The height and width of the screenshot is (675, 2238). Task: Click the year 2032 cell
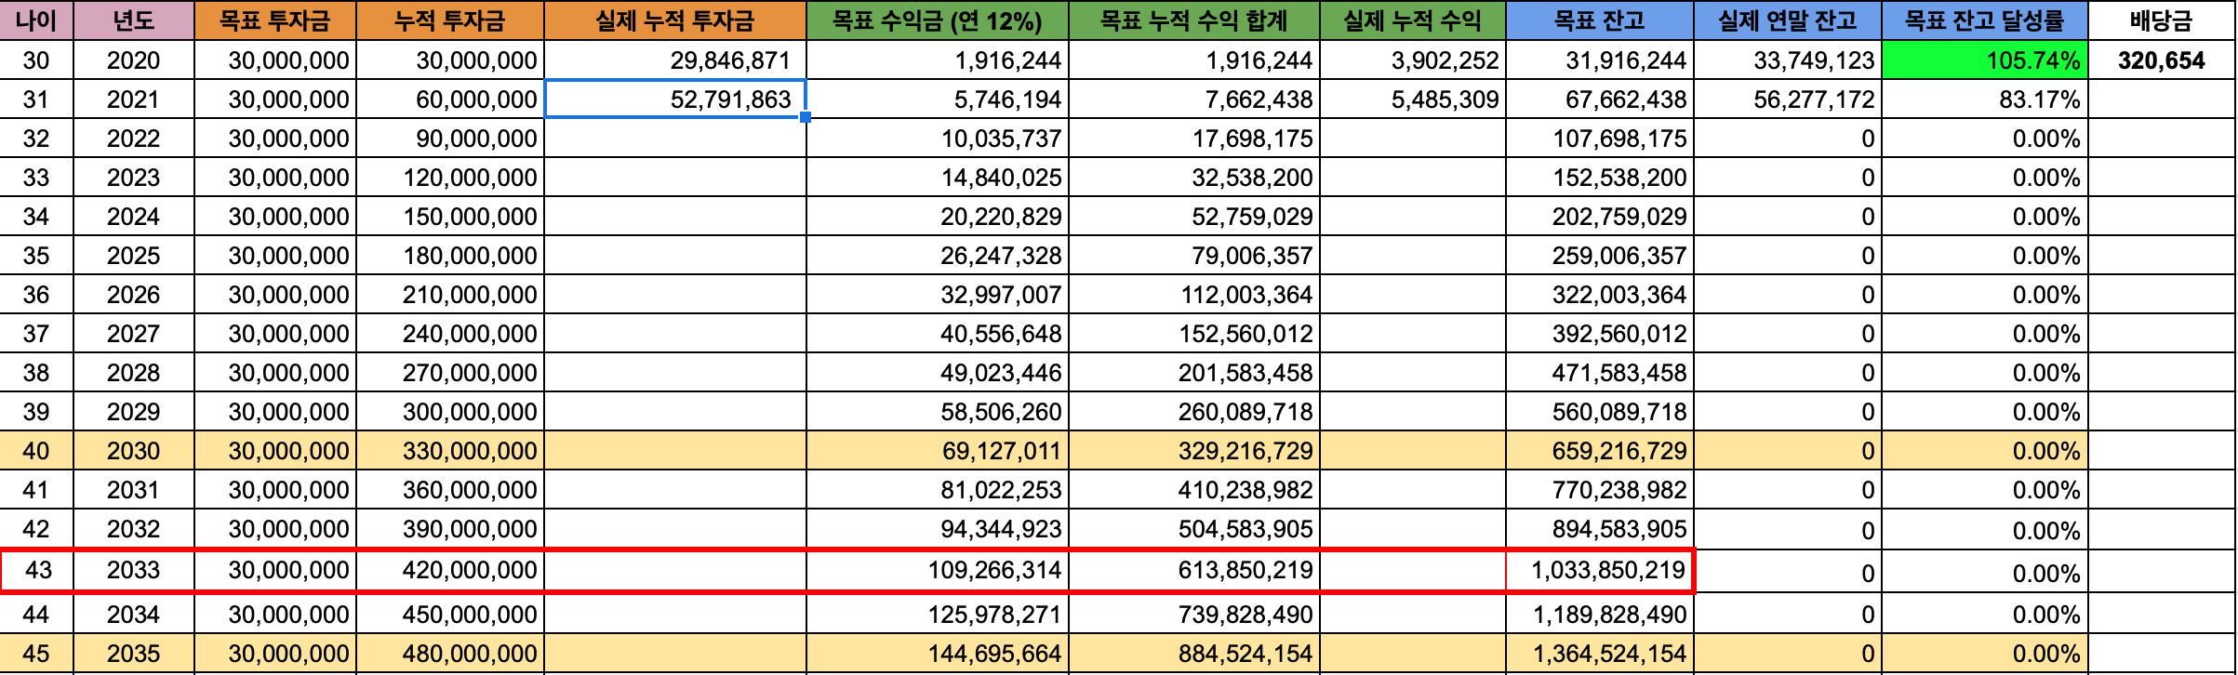click(x=134, y=529)
